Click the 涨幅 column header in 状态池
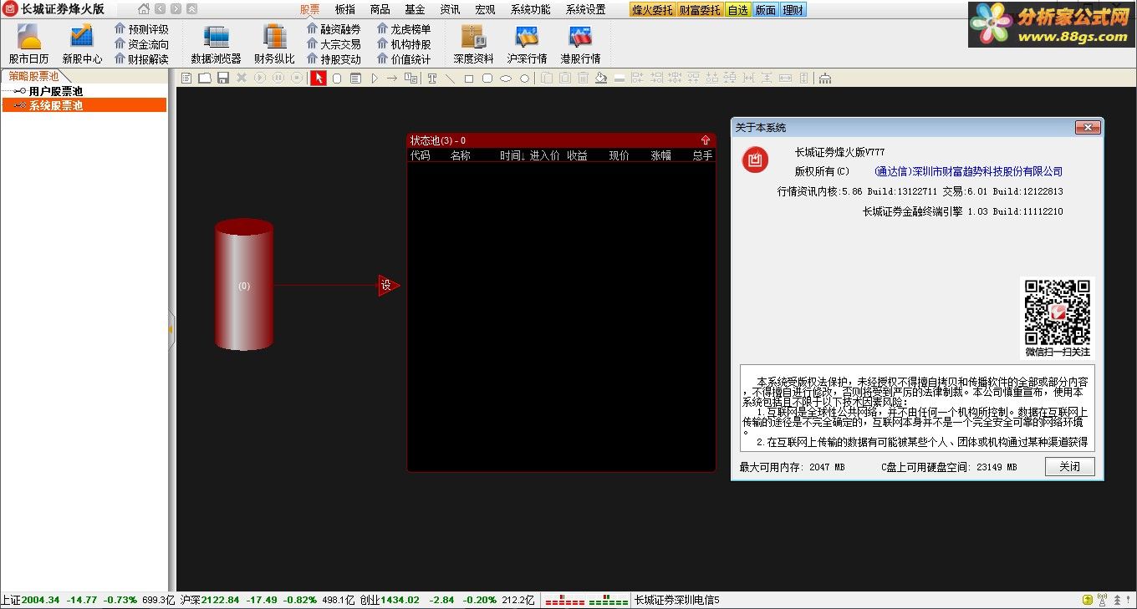This screenshot has width=1137, height=609. point(661,155)
